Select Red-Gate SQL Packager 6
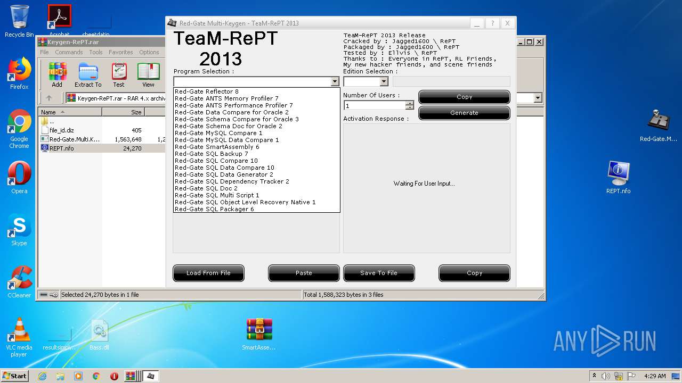The height and width of the screenshot is (383, 682). (x=257, y=209)
